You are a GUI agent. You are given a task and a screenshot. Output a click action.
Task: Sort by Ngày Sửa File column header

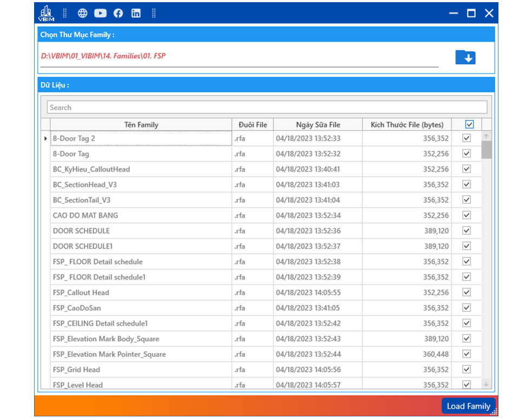pyautogui.click(x=318, y=125)
